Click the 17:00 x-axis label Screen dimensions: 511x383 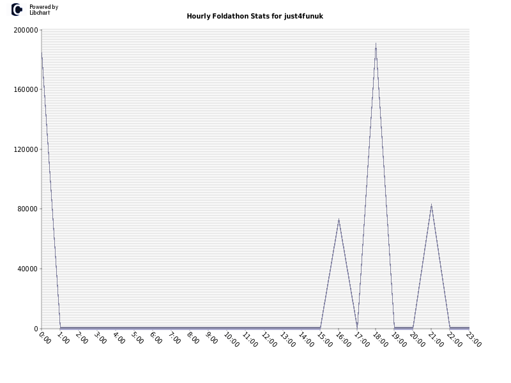click(362, 340)
